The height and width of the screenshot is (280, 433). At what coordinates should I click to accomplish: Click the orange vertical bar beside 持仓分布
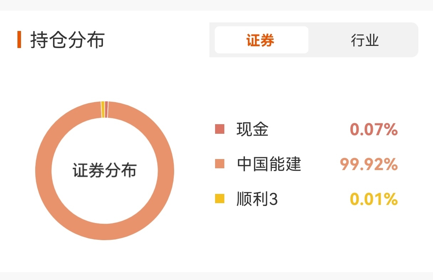coord(19,40)
